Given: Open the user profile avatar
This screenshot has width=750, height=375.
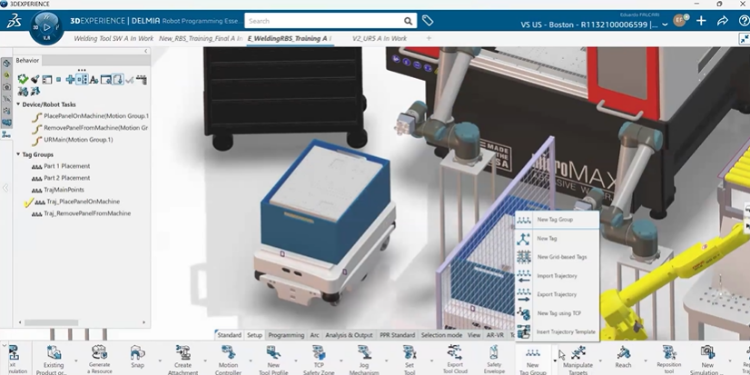Looking at the screenshot, I should pyautogui.click(x=680, y=21).
